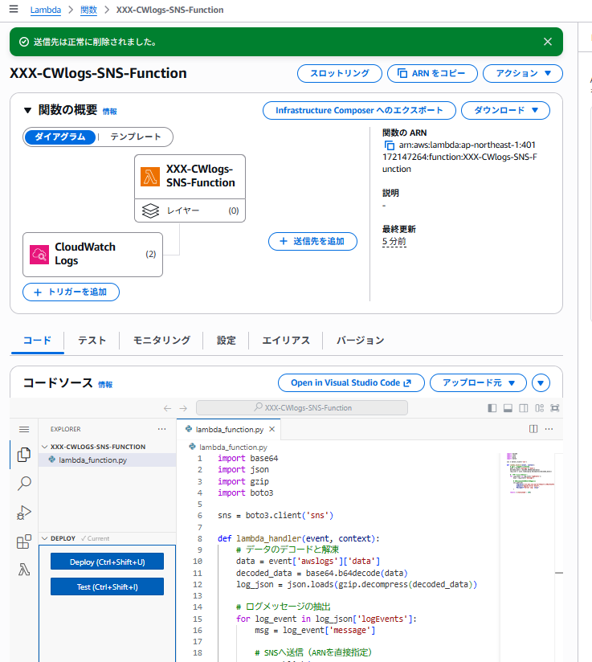
Task: Select the ダイアグラム view toggle
Action: (x=59, y=137)
